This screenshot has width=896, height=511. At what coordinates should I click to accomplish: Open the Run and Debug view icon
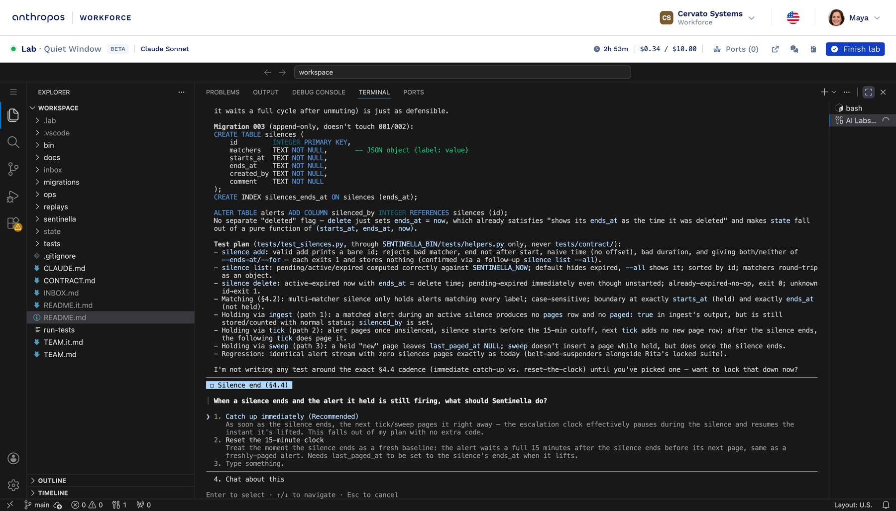(x=13, y=197)
